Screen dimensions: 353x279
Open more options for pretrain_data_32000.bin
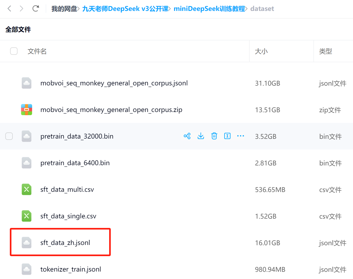241,136
